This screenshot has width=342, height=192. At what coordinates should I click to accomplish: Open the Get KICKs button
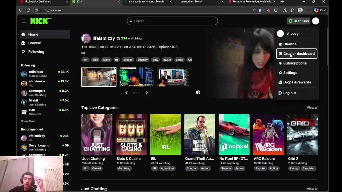[x=298, y=21]
